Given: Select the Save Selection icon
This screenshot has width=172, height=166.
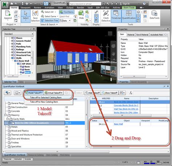Looking at the screenshot, I should click(x=35, y=16).
